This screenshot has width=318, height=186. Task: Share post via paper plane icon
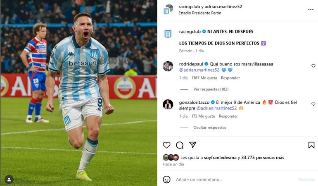click(193, 145)
